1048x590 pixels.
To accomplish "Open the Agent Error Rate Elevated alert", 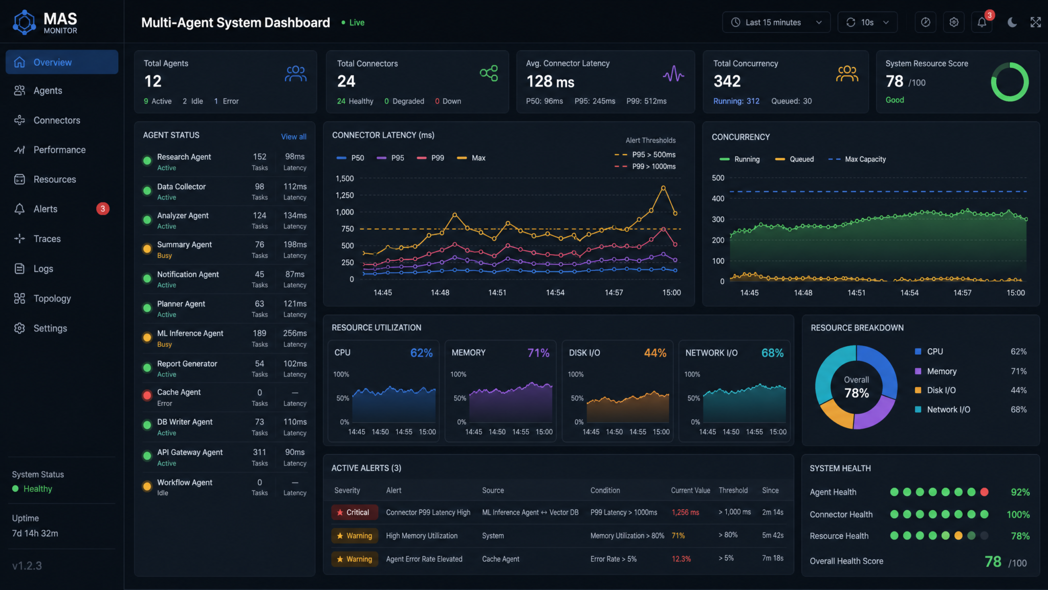I will point(558,559).
